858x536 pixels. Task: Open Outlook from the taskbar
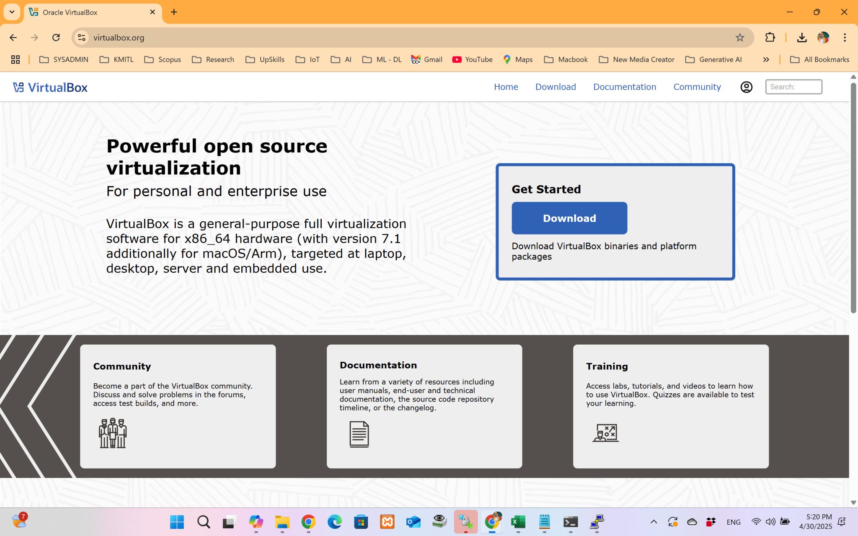pyautogui.click(x=413, y=522)
